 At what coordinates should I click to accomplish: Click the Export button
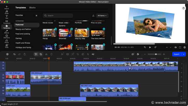(x=177, y=54)
